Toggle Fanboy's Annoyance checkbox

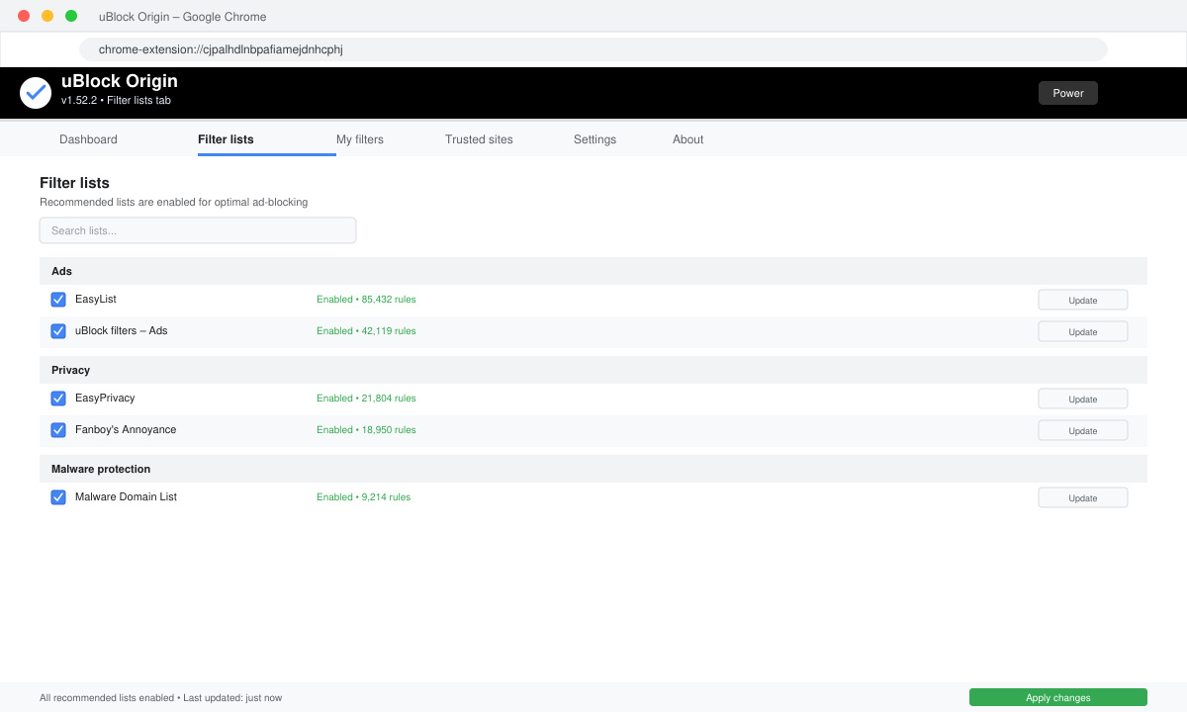pyautogui.click(x=58, y=430)
